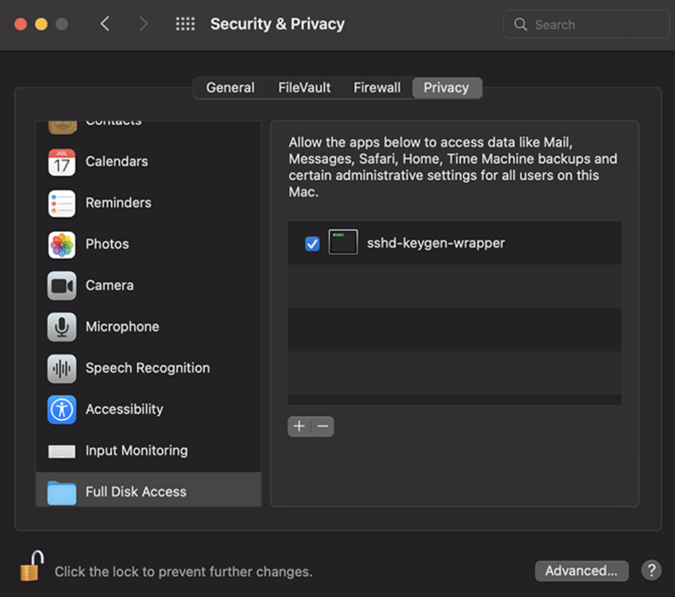Select the Full Disk Access folder icon

click(61, 492)
